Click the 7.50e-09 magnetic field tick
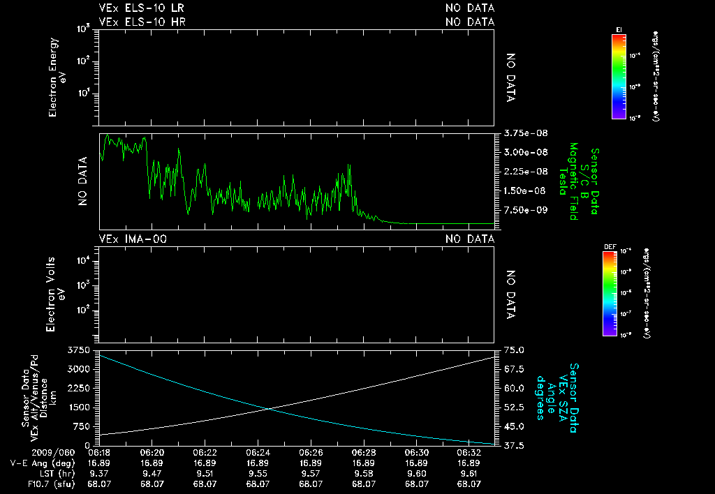 point(526,210)
